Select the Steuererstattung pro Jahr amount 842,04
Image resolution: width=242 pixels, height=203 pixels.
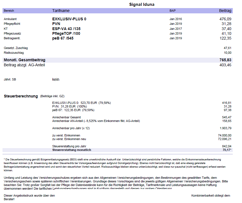click(x=227, y=146)
